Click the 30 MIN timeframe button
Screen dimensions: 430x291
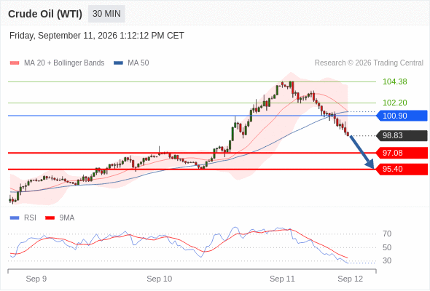click(x=106, y=14)
